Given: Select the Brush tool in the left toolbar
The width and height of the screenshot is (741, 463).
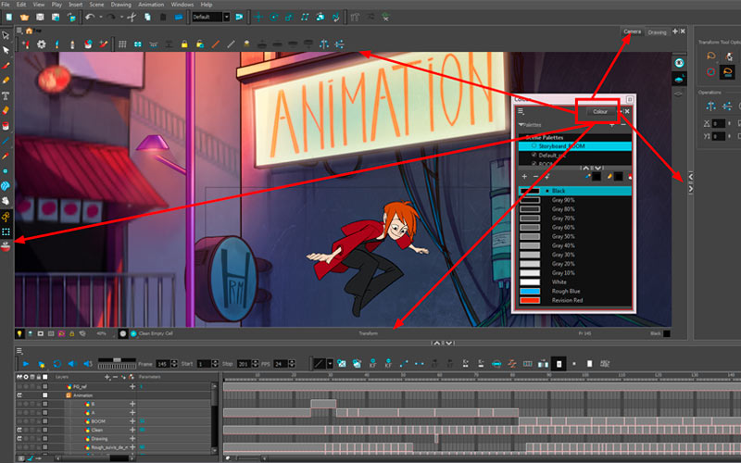Looking at the screenshot, I should click(x=6, y=66).
